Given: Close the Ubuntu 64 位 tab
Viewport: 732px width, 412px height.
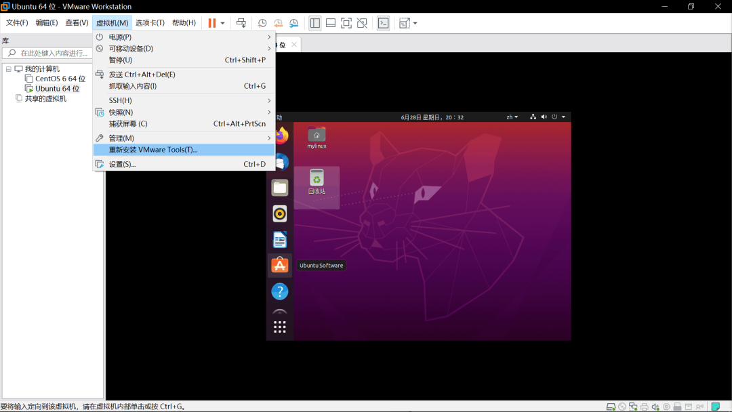Looking at the screenshot, I should (294, 45).
